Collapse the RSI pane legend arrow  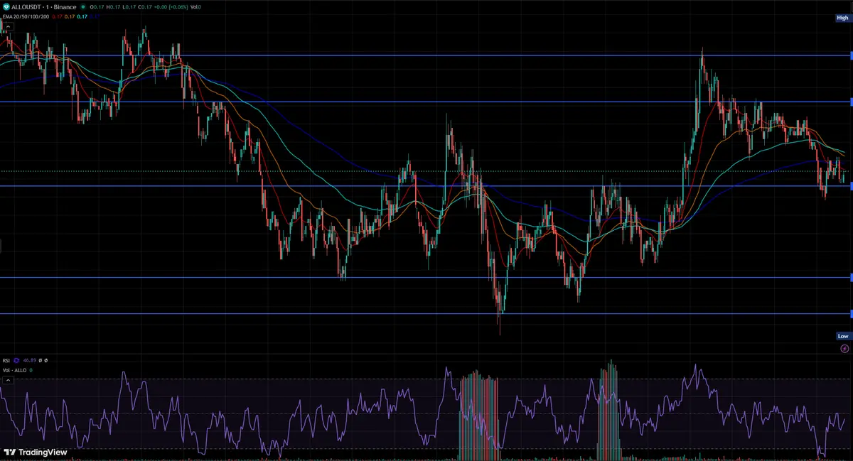(x=8, y=380)
